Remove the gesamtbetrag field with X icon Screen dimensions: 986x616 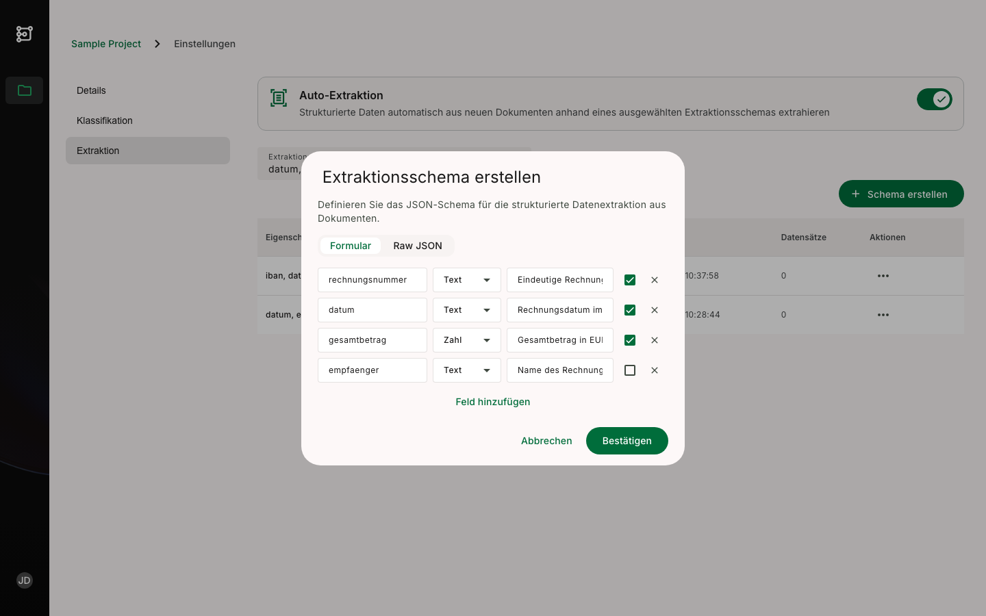655,340
